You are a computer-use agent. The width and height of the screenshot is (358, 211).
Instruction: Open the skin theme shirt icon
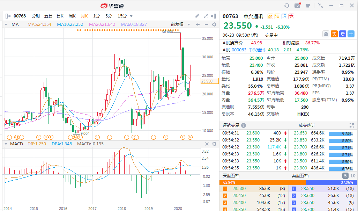click(x=308, y=6)
